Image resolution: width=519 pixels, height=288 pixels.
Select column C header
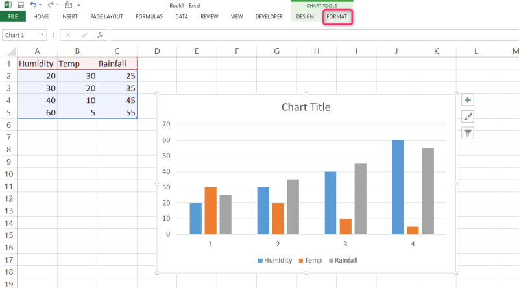117,51
